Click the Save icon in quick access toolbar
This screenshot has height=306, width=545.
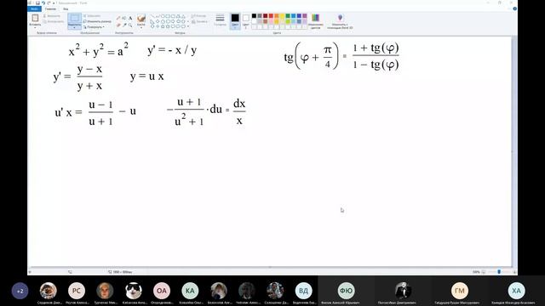(x=37, y=3)
